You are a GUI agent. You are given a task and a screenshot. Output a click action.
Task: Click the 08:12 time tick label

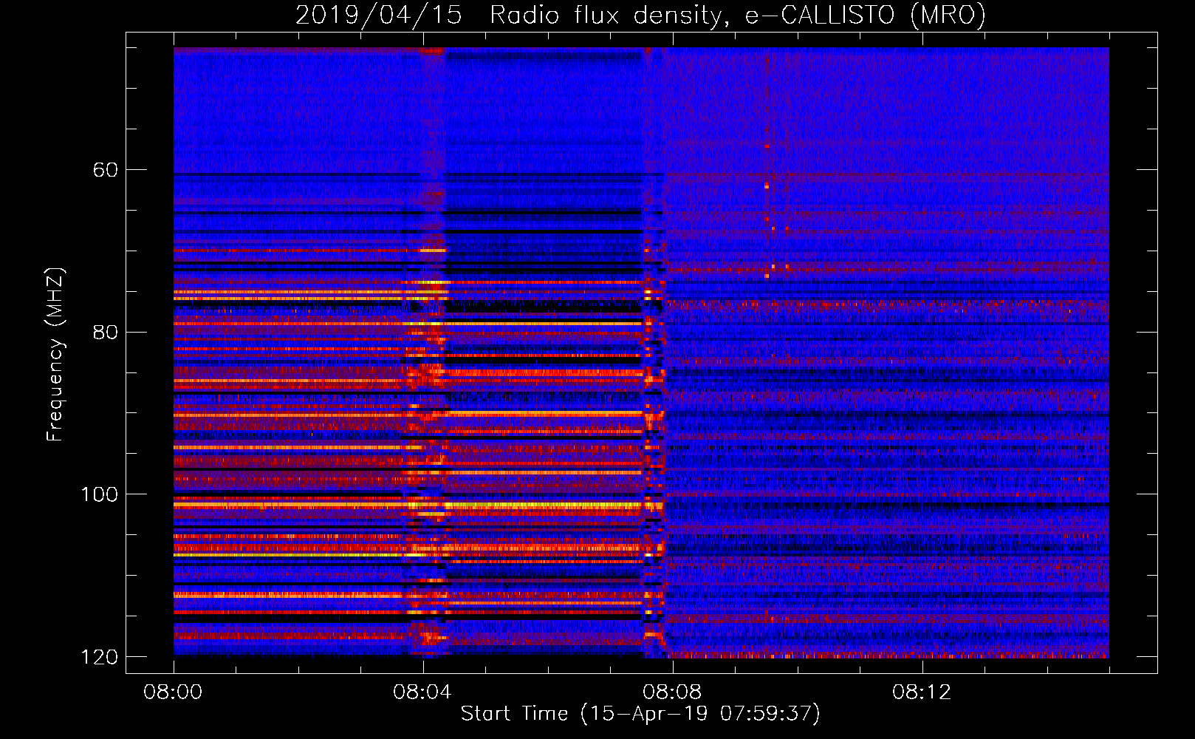(x=922, y=692)
